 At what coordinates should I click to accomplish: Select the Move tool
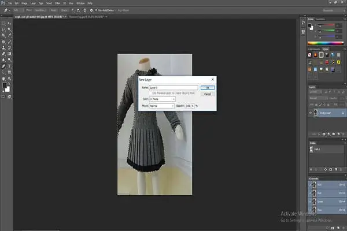click(9, 23)
